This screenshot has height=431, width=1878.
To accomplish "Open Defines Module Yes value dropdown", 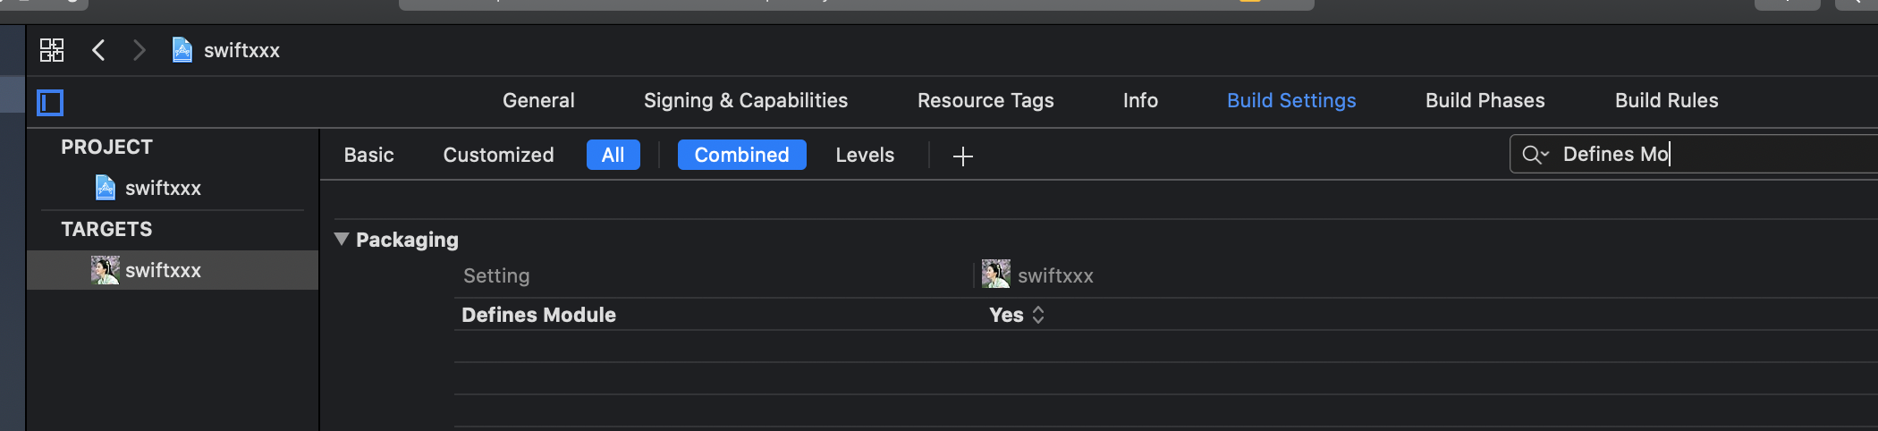I will pos(1017,315).
